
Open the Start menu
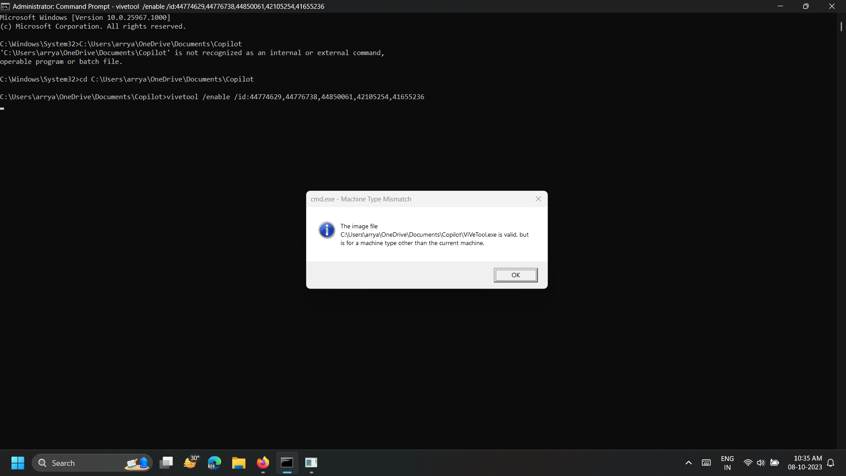tap(18, 463)
